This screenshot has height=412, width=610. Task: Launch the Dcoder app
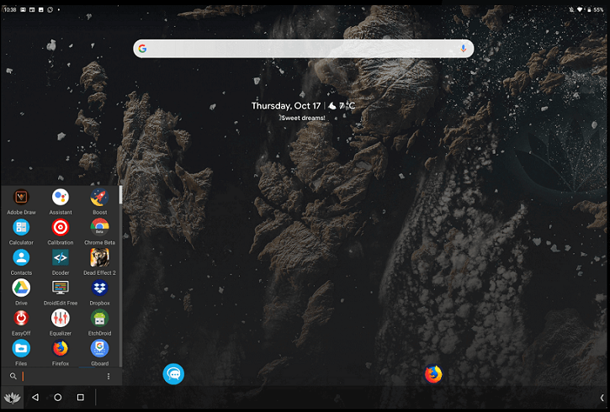tap(61, 258)
